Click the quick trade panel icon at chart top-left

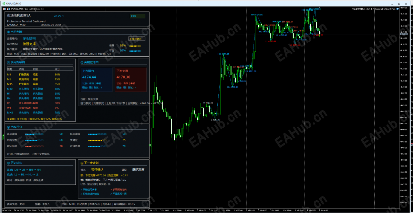[4, 9]
